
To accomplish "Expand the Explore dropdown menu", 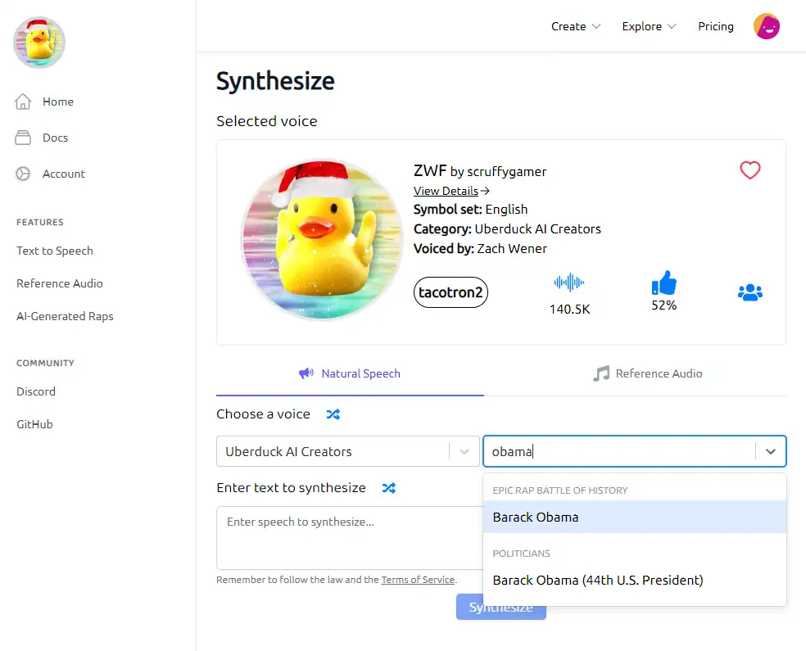I will 649,26.
